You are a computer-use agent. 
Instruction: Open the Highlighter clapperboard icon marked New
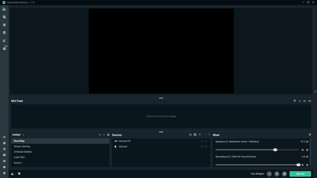pyautogui.click(x=4, y=49)
